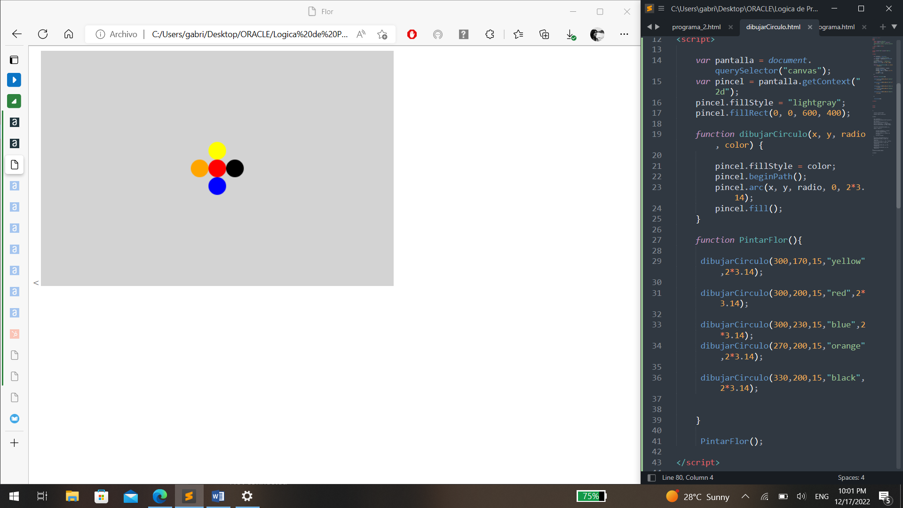
Task: Click the orange circle on the canvas
Action: click(x=199, y=168)
